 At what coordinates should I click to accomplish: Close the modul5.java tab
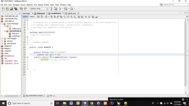63,13
